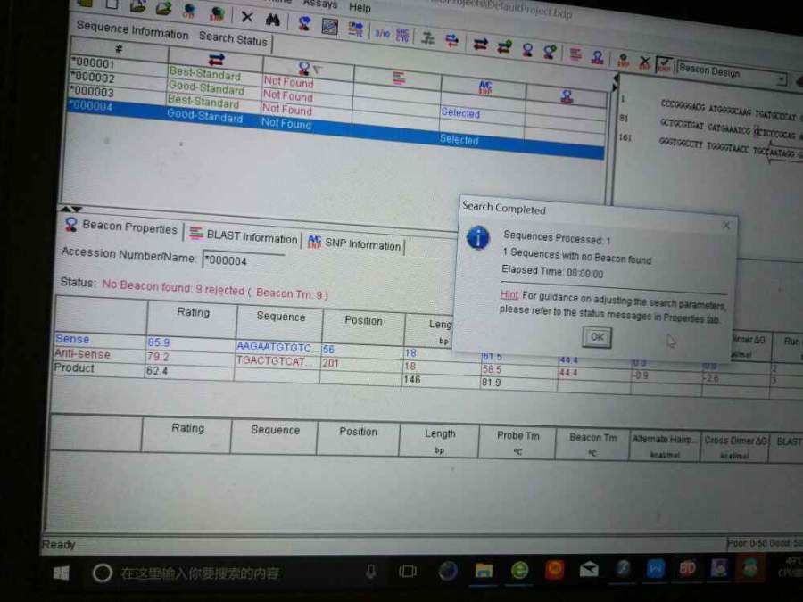Click the beacon search toolbar icon
Screen dimensions: 803x602
(x=304, y=23)
